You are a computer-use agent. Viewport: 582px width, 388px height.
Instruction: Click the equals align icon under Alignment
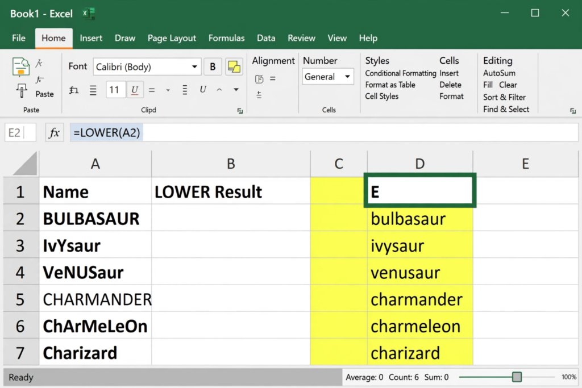(273, 78)
